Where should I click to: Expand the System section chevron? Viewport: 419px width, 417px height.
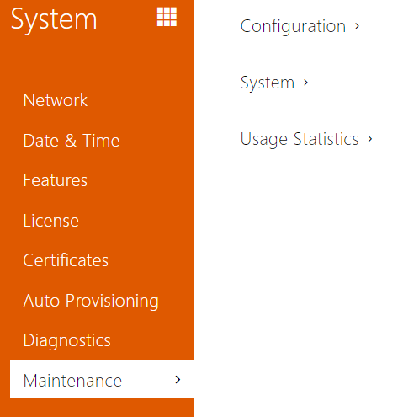point(305,83)
